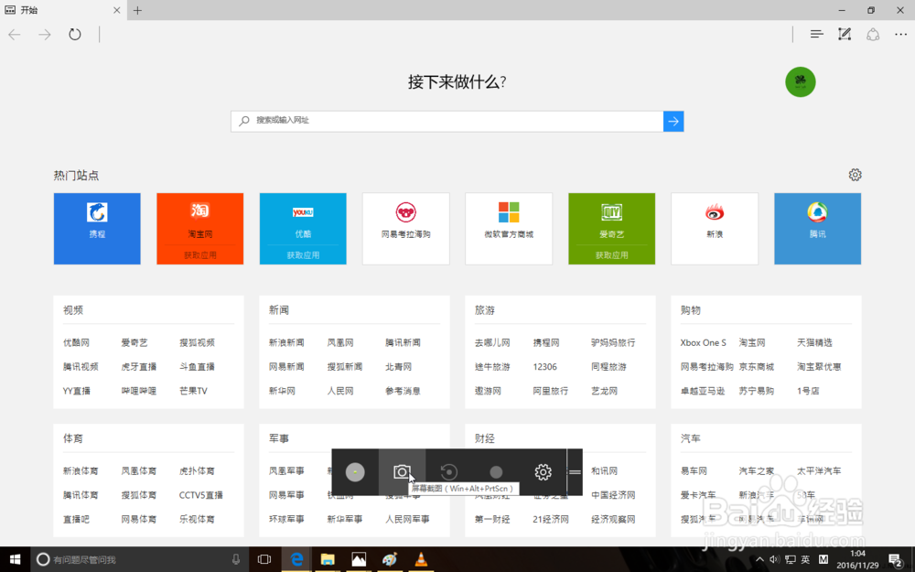
Task: Open Game Bar settings gear
Action: [x=543, y=471]
